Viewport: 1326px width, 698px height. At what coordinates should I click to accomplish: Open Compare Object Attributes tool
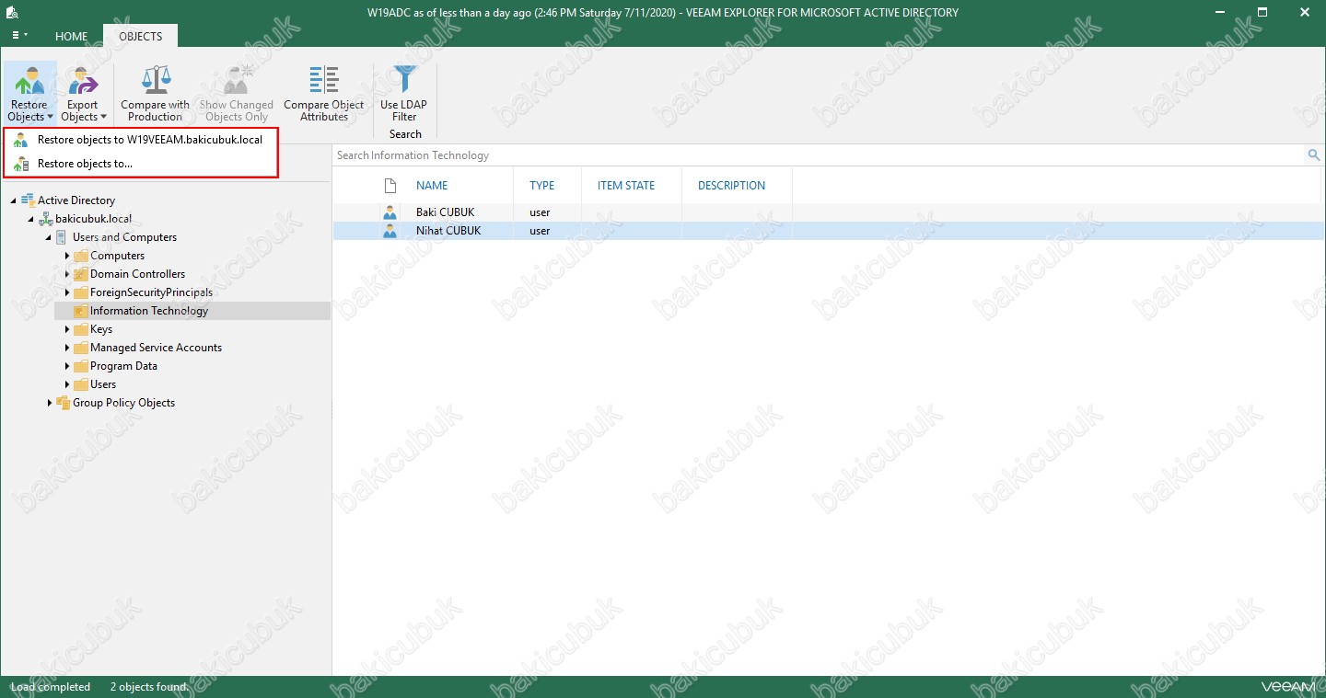(x=324, y=93)
